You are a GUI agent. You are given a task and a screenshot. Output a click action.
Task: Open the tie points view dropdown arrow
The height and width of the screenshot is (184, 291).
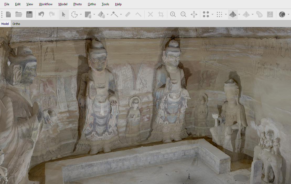point(213,14)
